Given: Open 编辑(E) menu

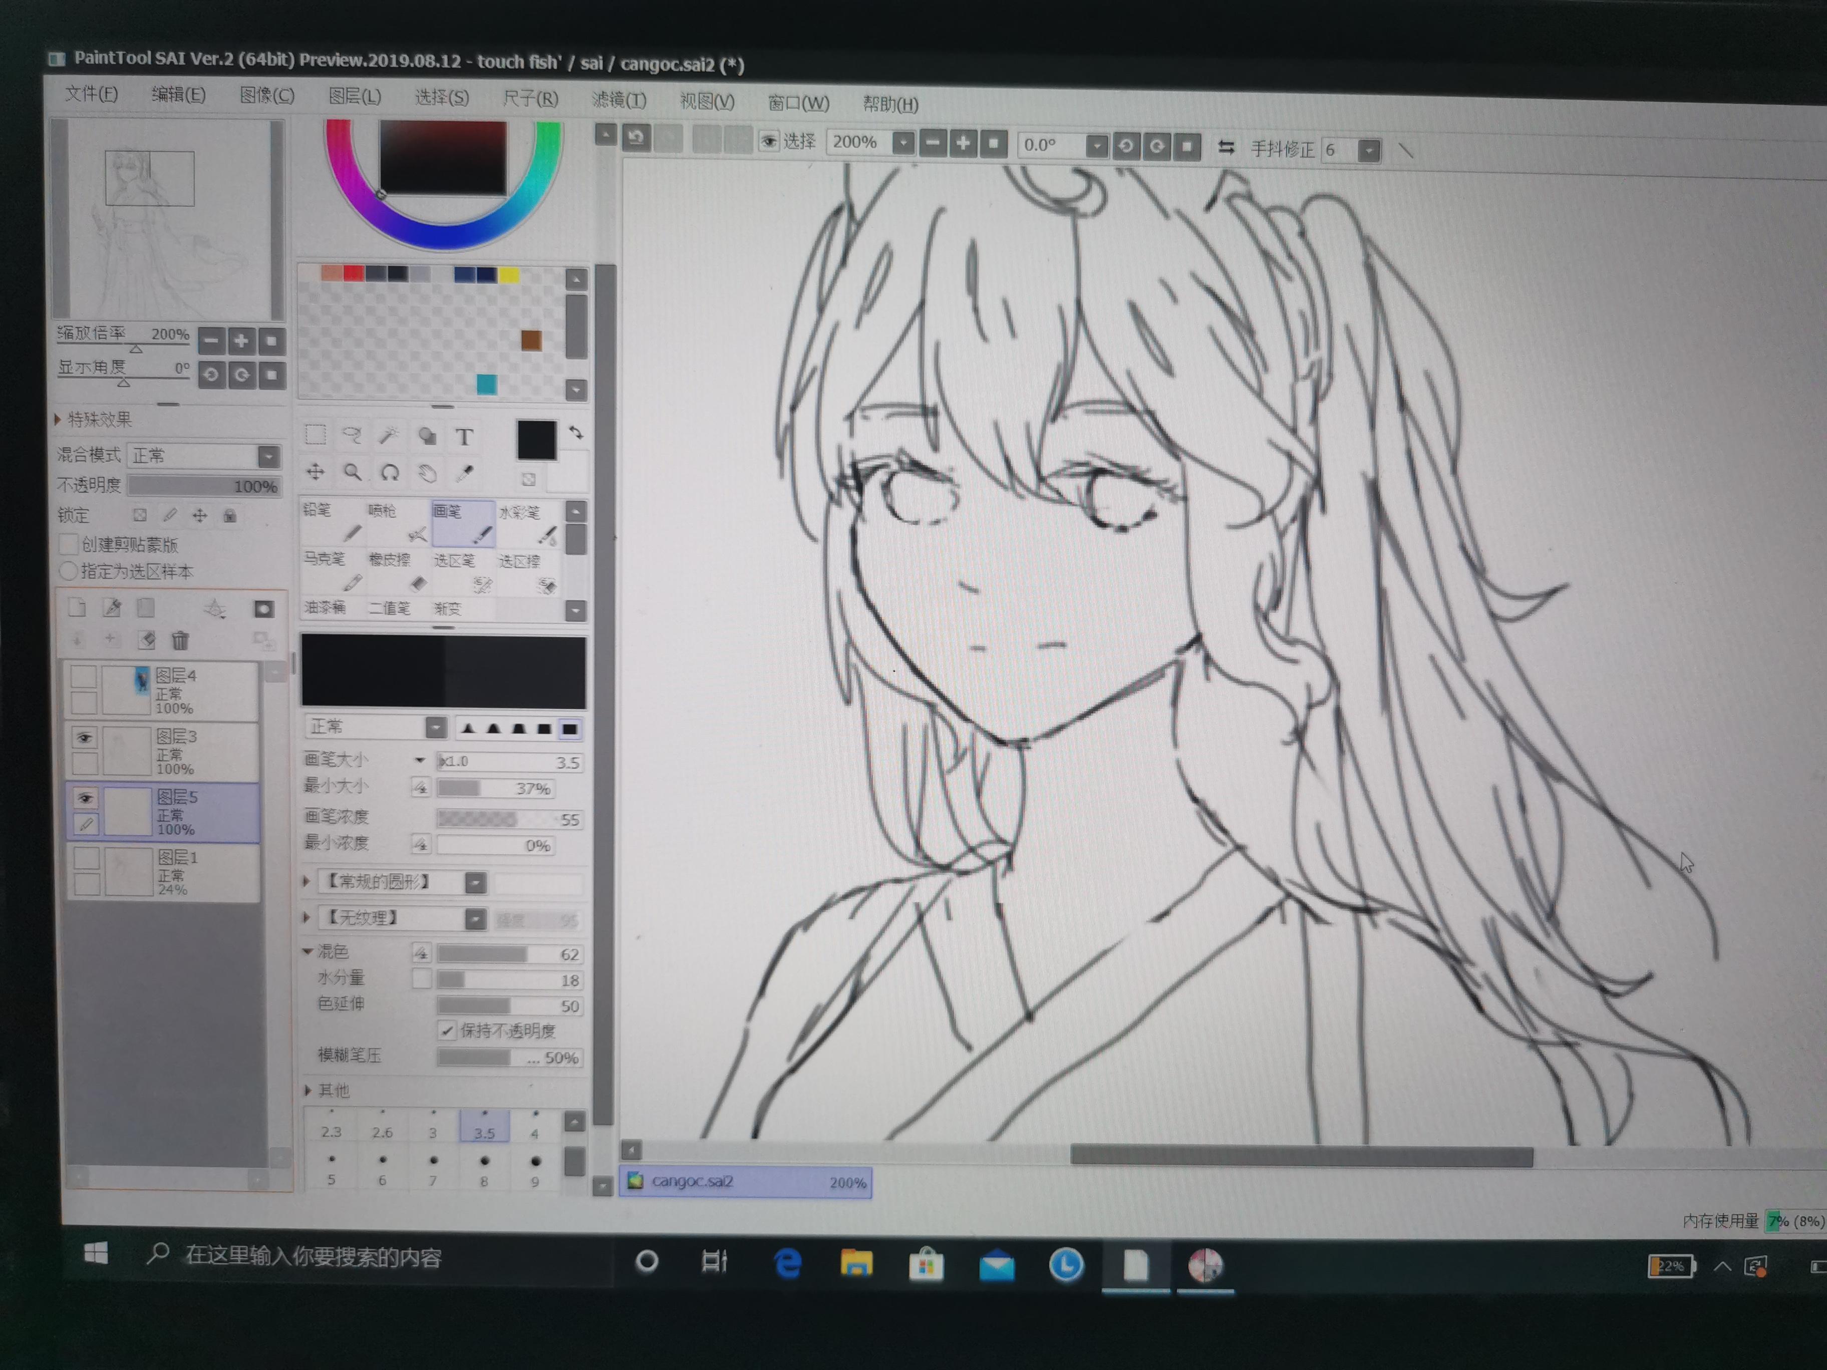Looking at the screenshot, I should click(x=178, y=94).
